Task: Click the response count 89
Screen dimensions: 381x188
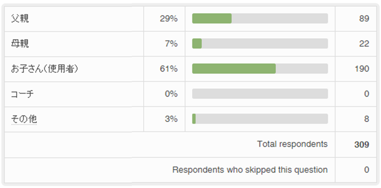Action: pos(364,19)
